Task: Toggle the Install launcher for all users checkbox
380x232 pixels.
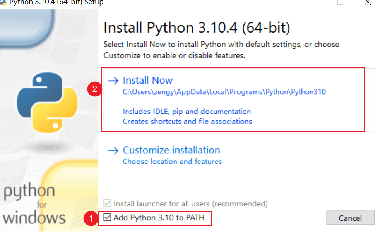Action: (107, 203)
